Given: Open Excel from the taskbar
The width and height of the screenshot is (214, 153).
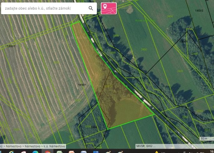Looking at the screenshot, I should point(59,152).
